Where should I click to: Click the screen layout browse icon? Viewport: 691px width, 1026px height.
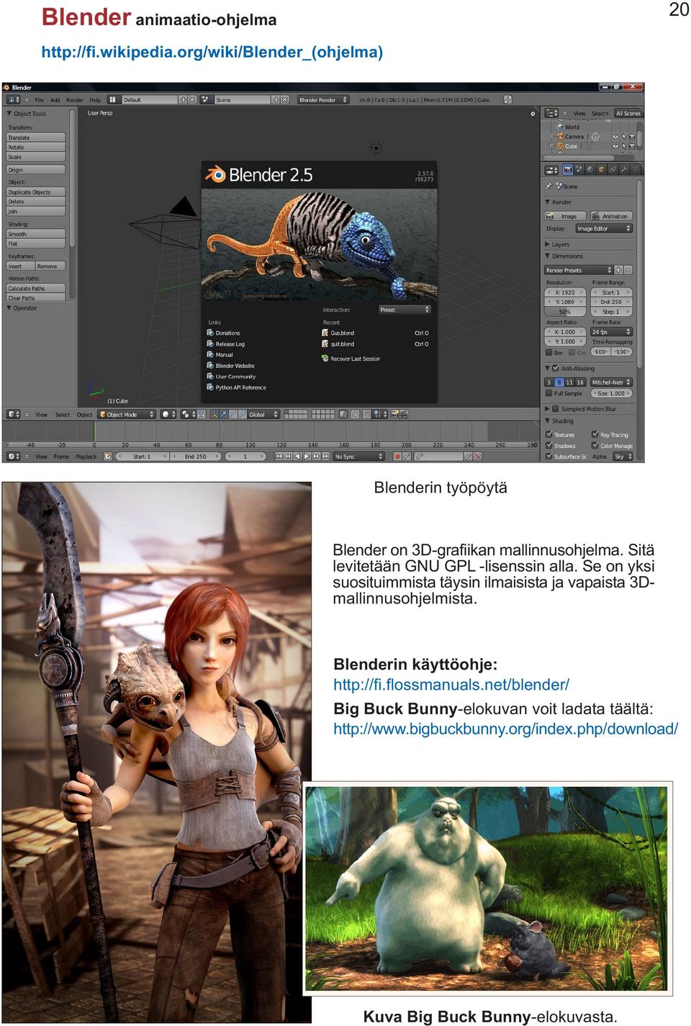pyautogui.click(x=116, y=99)
